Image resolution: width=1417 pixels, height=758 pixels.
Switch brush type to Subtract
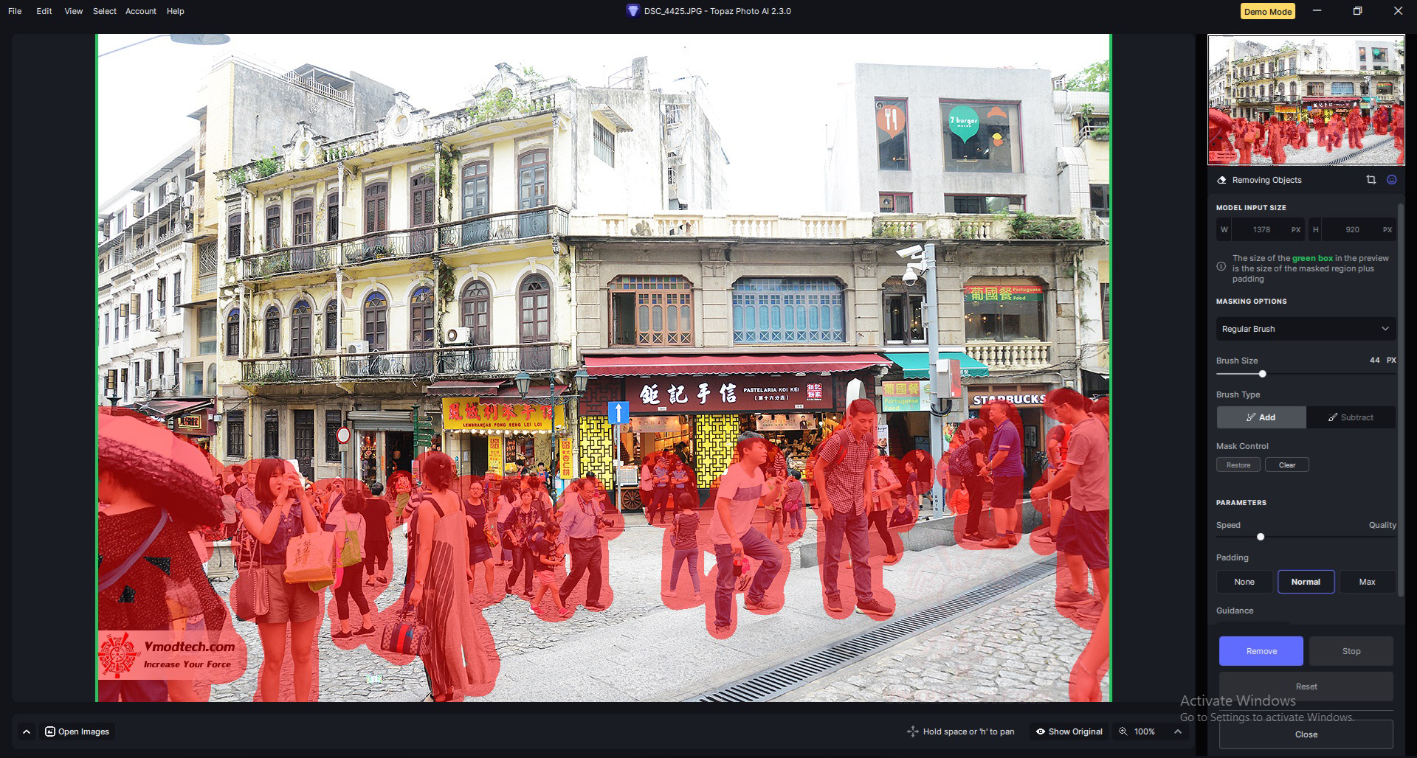(x=1351, y=417)
